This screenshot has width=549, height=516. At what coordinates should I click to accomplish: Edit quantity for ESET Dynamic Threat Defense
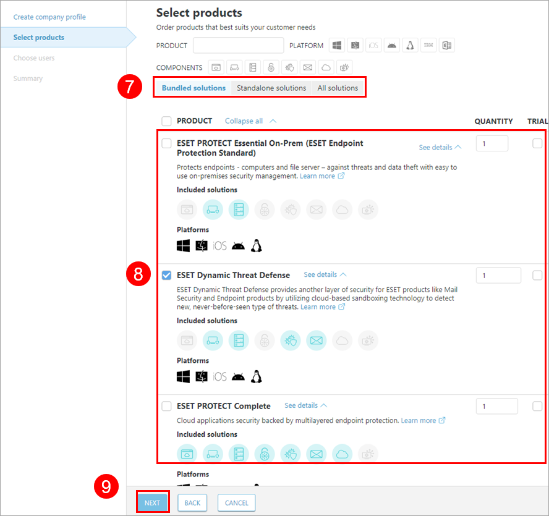pyautogui.click(x=498, y=276)
